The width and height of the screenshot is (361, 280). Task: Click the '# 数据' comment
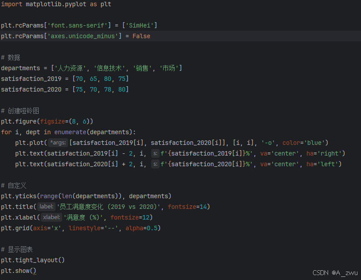[11, 57]
